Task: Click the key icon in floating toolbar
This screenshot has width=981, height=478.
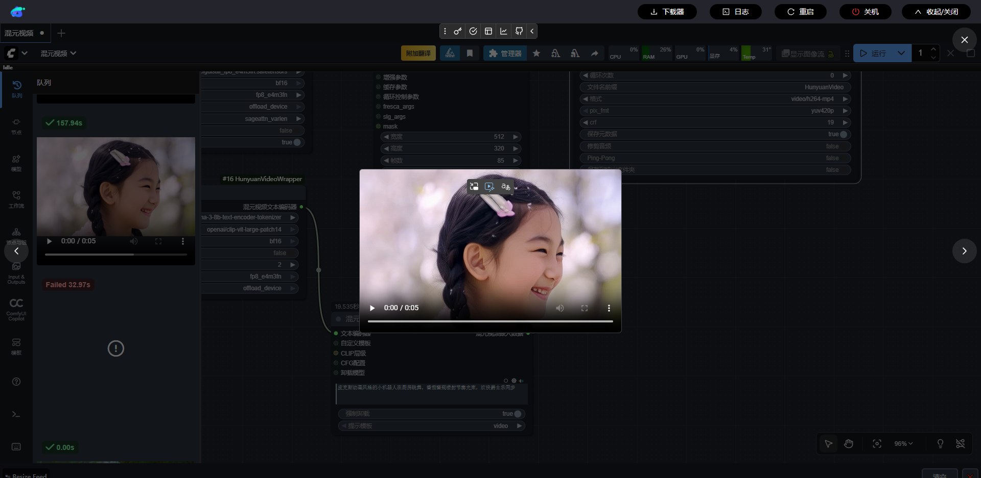Action: pyautogui.click(x=458, y=31)
